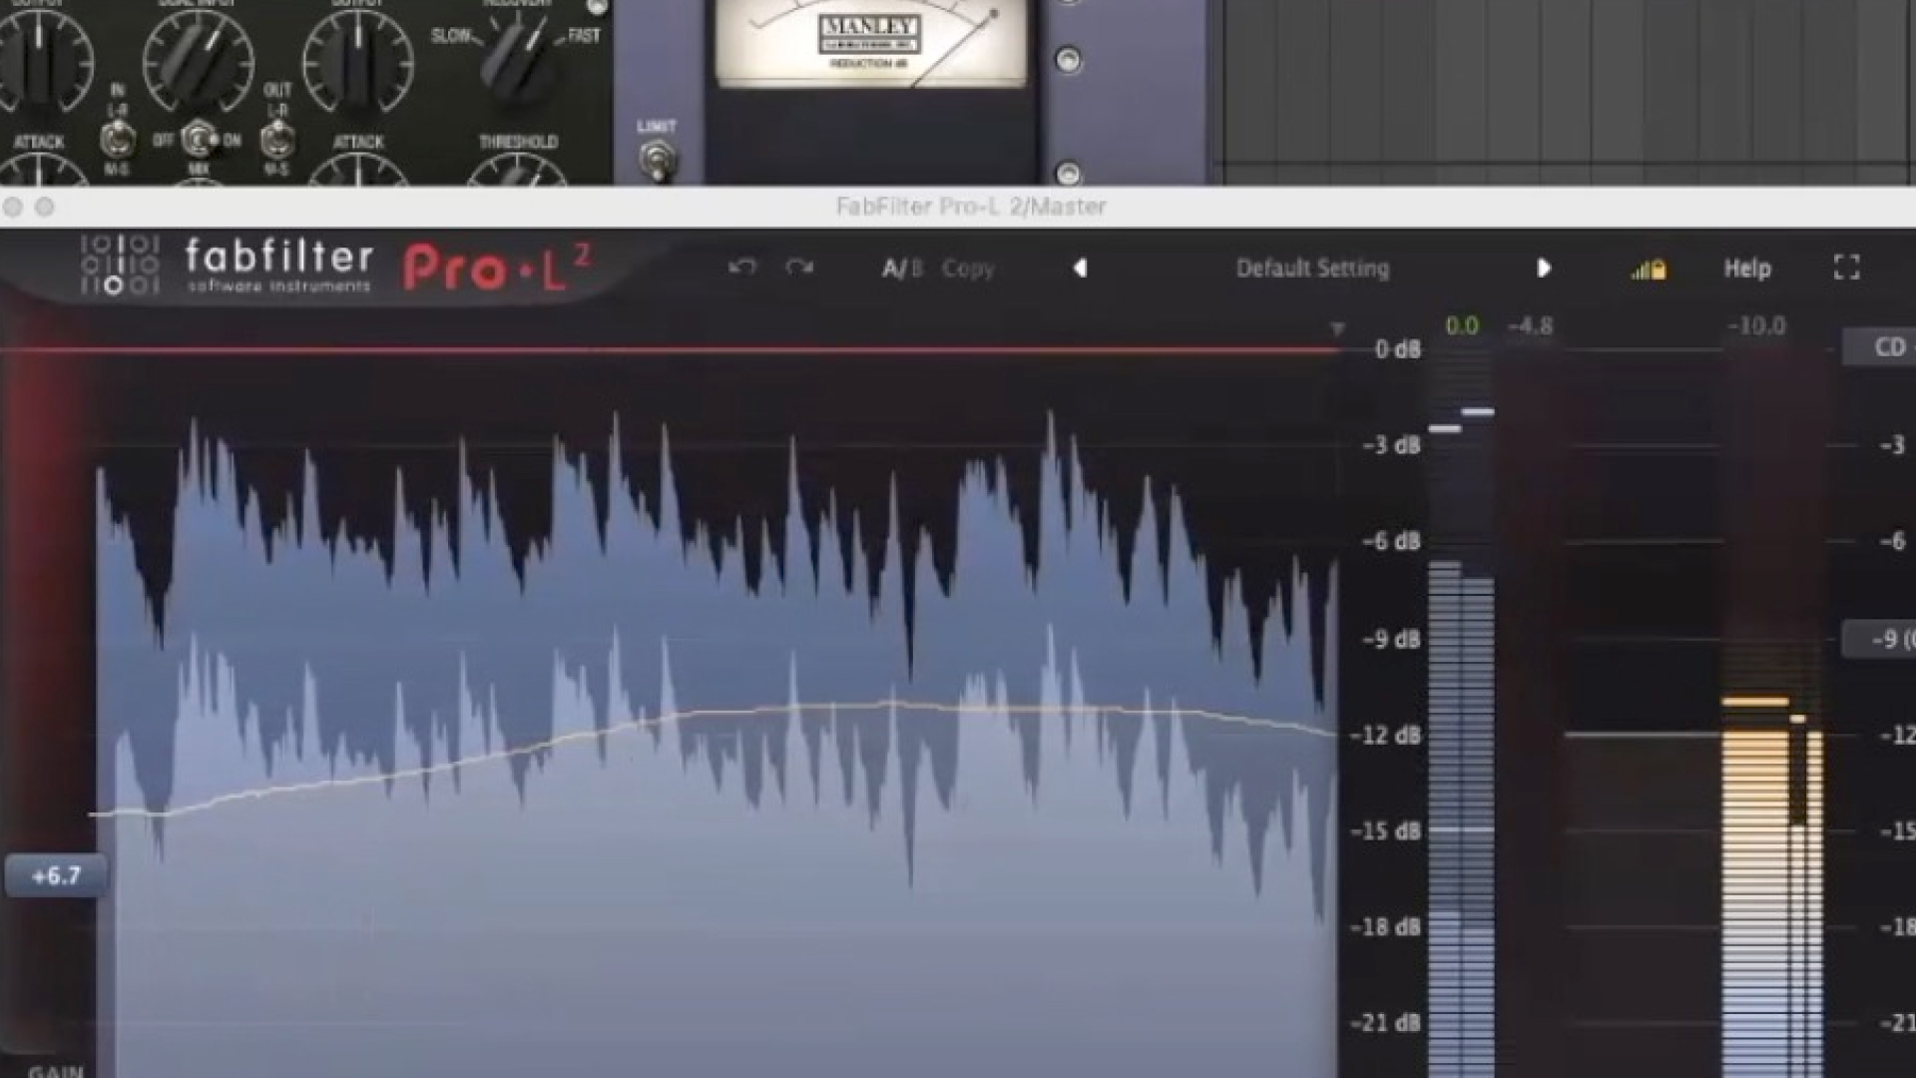Click the fabfilter logo icon
Viewport: 1916px width, 1078px height.
(120, 266)
